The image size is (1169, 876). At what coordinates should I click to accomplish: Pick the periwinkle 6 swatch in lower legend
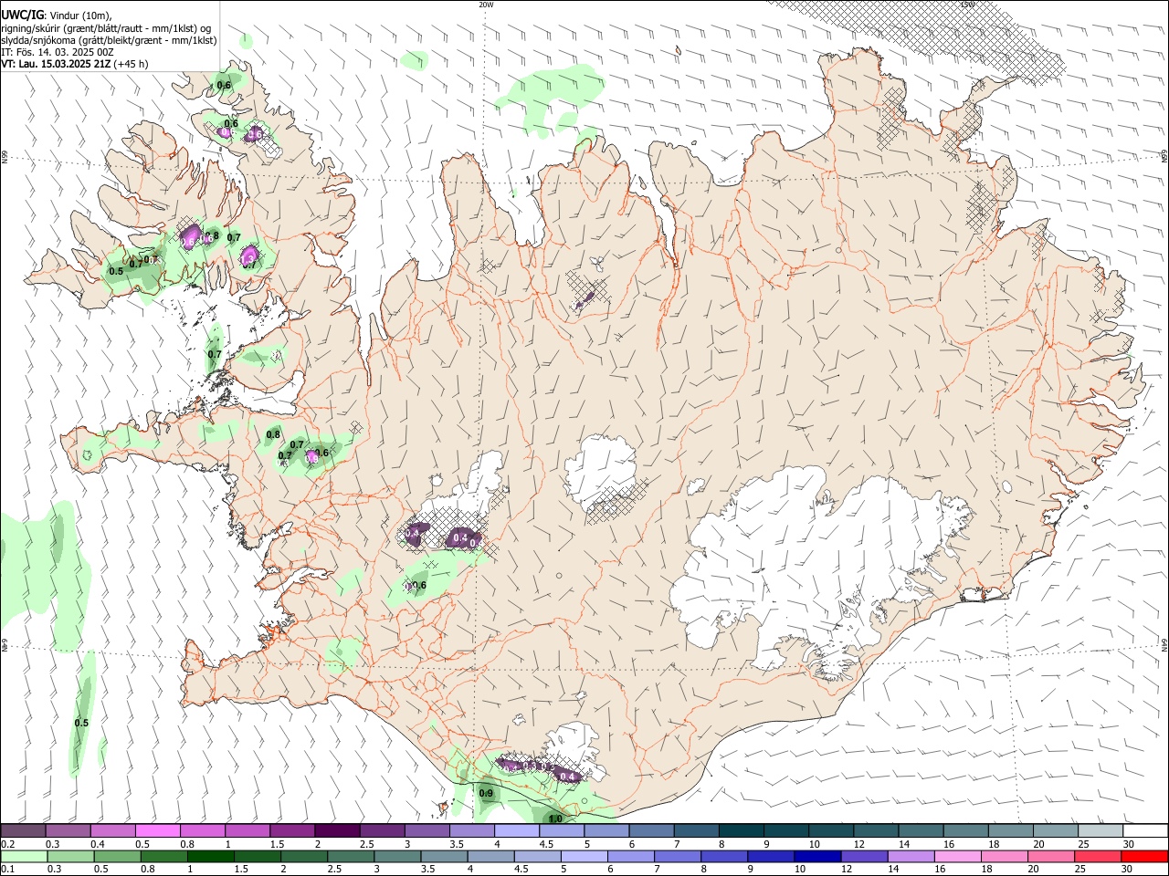[x=631, y=856]
